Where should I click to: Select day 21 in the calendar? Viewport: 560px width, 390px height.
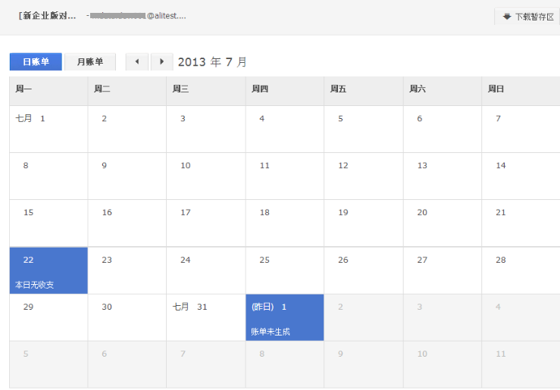tap(521, 223)
